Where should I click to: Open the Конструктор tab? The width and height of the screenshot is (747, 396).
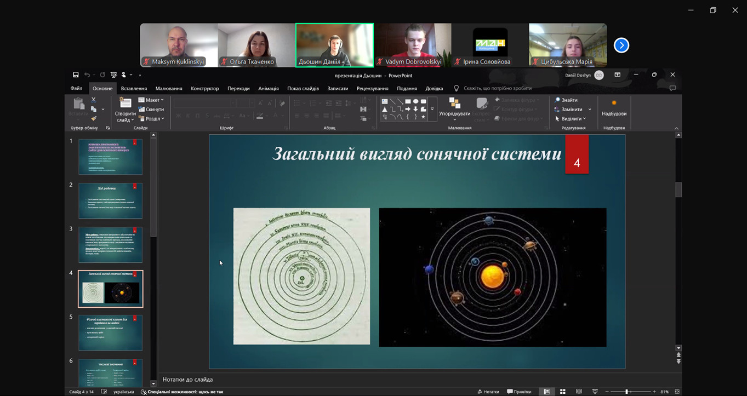tap(205, 88)
